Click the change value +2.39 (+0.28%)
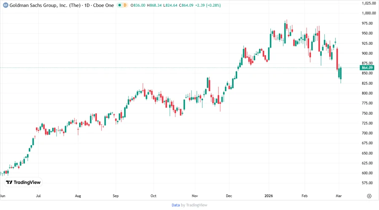Screen dimensions: 379x210 (208, 5)
